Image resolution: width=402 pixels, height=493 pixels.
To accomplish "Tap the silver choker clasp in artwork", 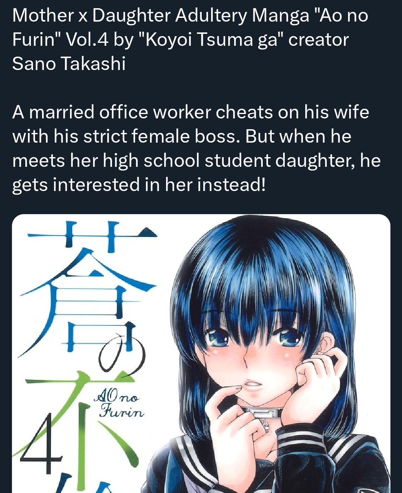I will click(262, 413).
